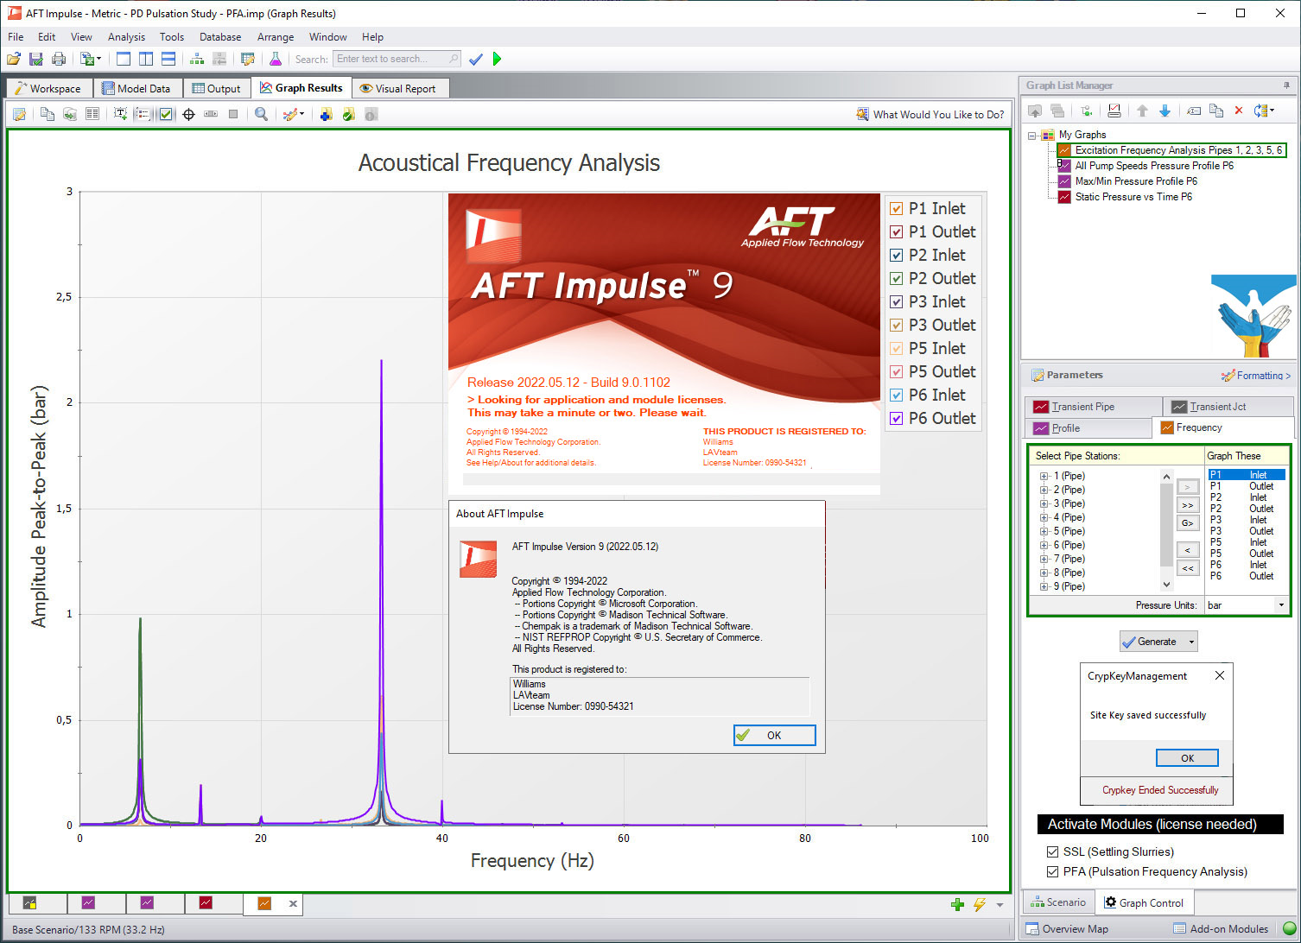This screenshot has height=943, width=1301.
Task: Open the Database menu
Action: (220, 37)
